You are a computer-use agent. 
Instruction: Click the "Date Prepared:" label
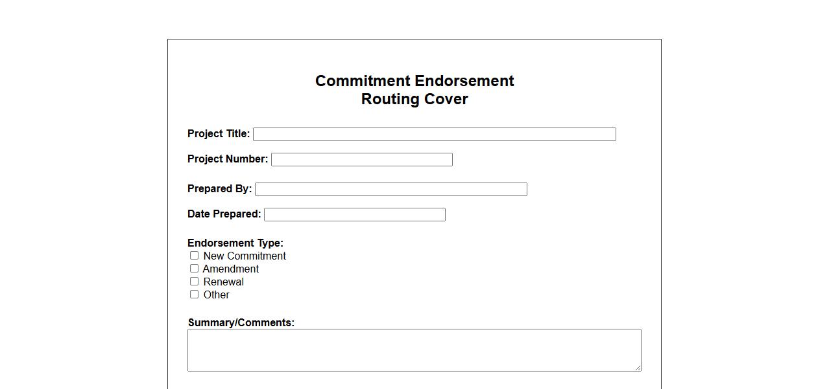pos(224,214)
